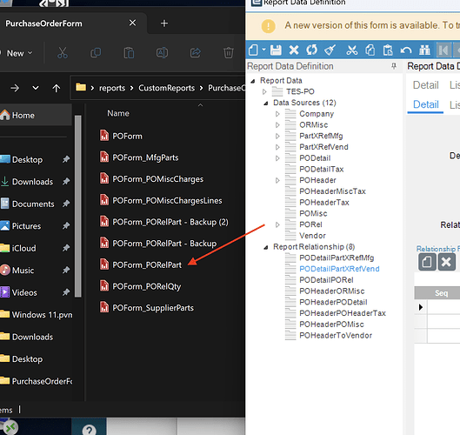Switch to the blue Detail tab

pos(426,104)
